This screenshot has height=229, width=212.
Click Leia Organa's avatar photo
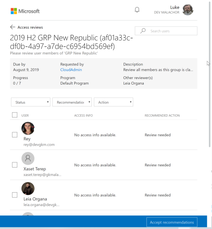tap(28, 188)
